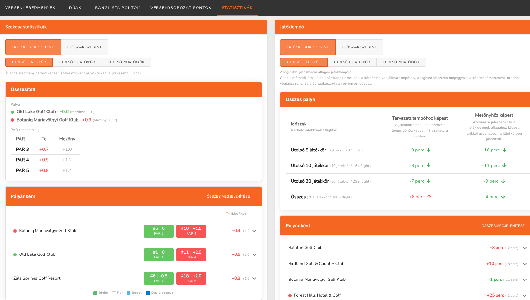Image resolution: width=530 pixels, height=300 pixels.
Task: Click Old Lake Golf Club name in Összesített
Action: pyautogui.click(x=36, y=111)
